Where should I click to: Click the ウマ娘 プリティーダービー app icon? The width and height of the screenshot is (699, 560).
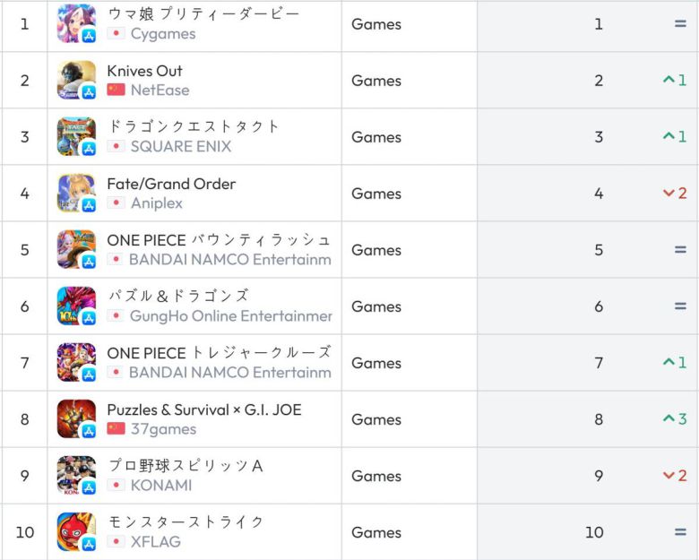pos(76,24)
